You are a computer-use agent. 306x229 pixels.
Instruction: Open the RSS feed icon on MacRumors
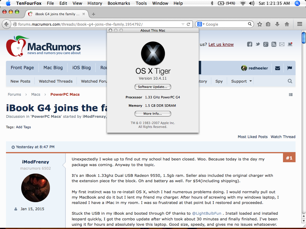273,44
